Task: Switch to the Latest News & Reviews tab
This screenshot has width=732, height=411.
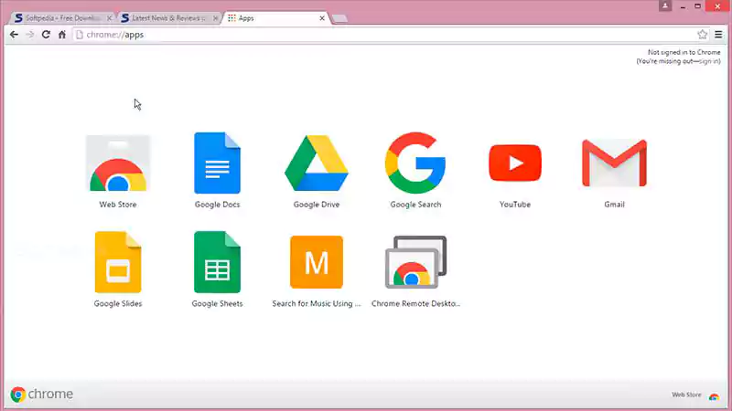Action: pyautogui.click(x=168, y=18)
